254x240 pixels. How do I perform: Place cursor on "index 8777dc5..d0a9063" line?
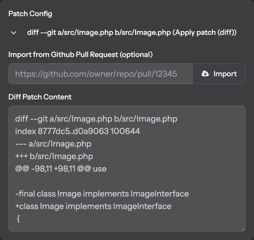[77, 131]
